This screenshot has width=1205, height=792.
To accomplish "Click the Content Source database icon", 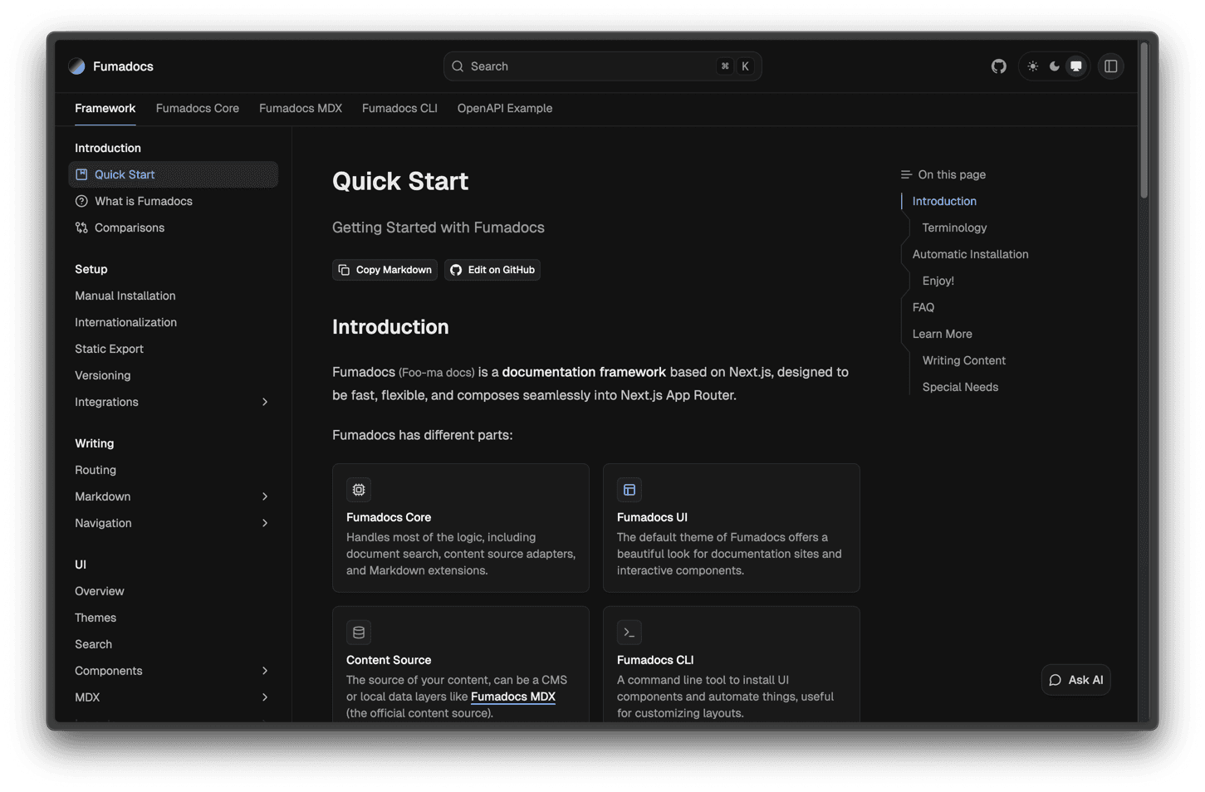I will 359,633.
